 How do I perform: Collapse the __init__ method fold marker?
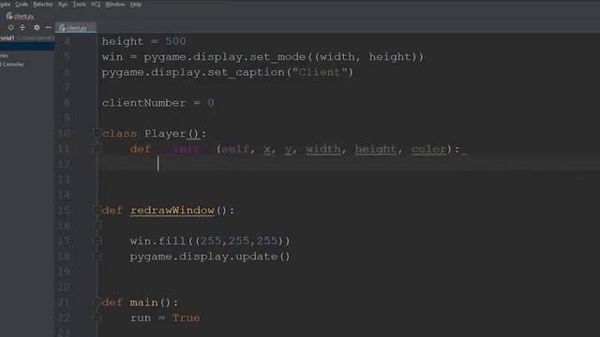(97, 149)
